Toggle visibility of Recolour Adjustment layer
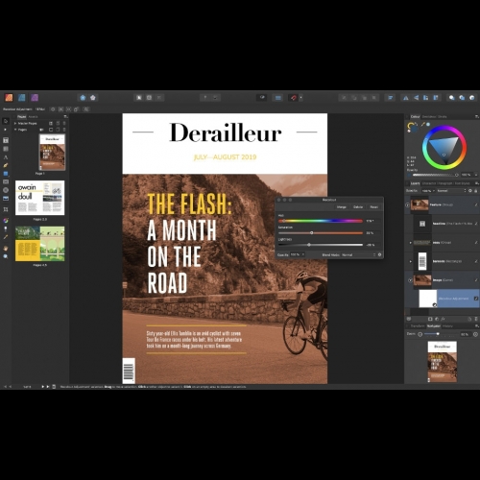Screen dimensions: 480x480 pos(476,299)
